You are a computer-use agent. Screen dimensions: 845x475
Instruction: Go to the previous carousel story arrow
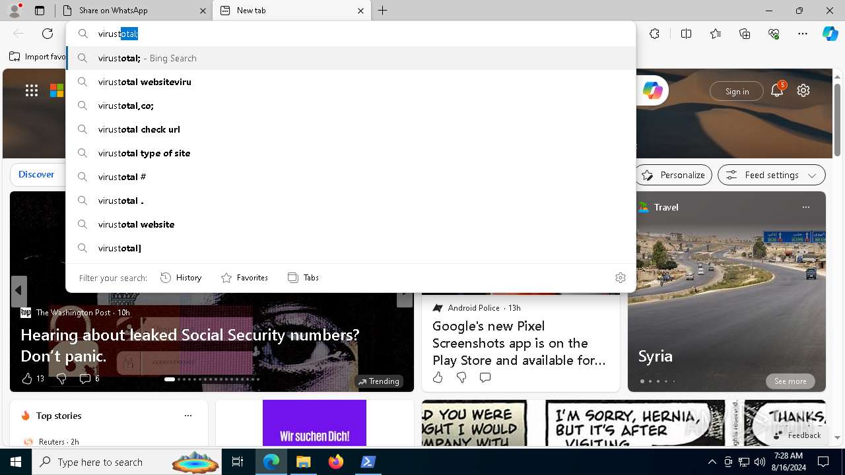click(18, 290)
